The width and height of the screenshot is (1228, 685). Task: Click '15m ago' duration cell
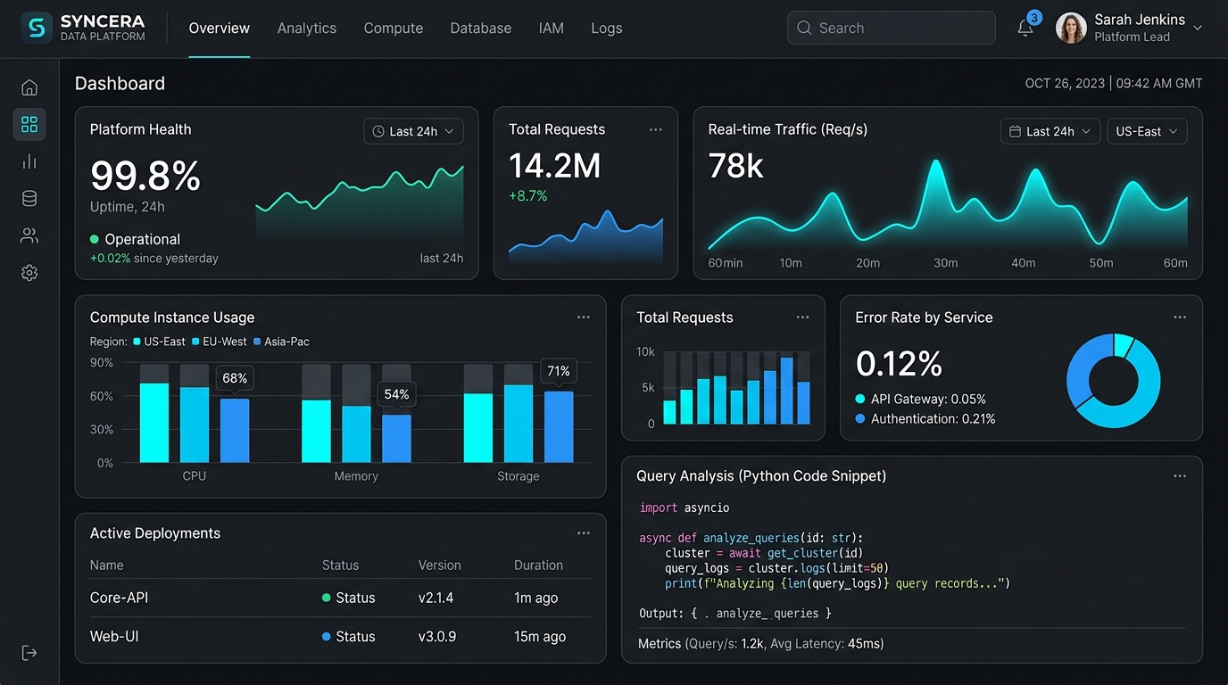pos(540,637)
